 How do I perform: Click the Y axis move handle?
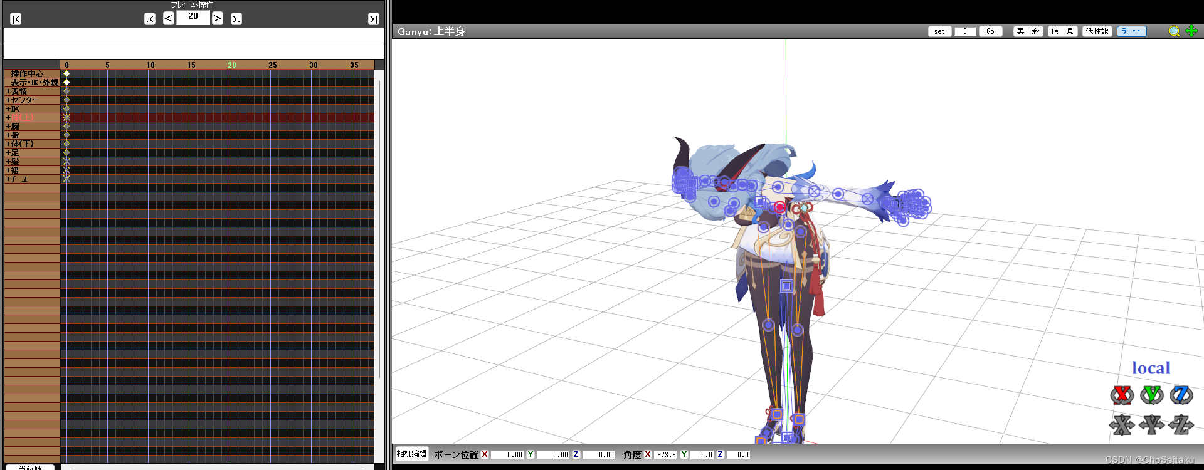1152,425
